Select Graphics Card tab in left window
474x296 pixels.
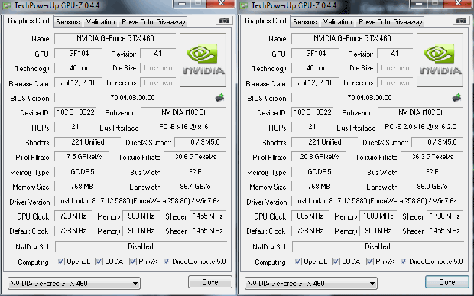point(28,21)
